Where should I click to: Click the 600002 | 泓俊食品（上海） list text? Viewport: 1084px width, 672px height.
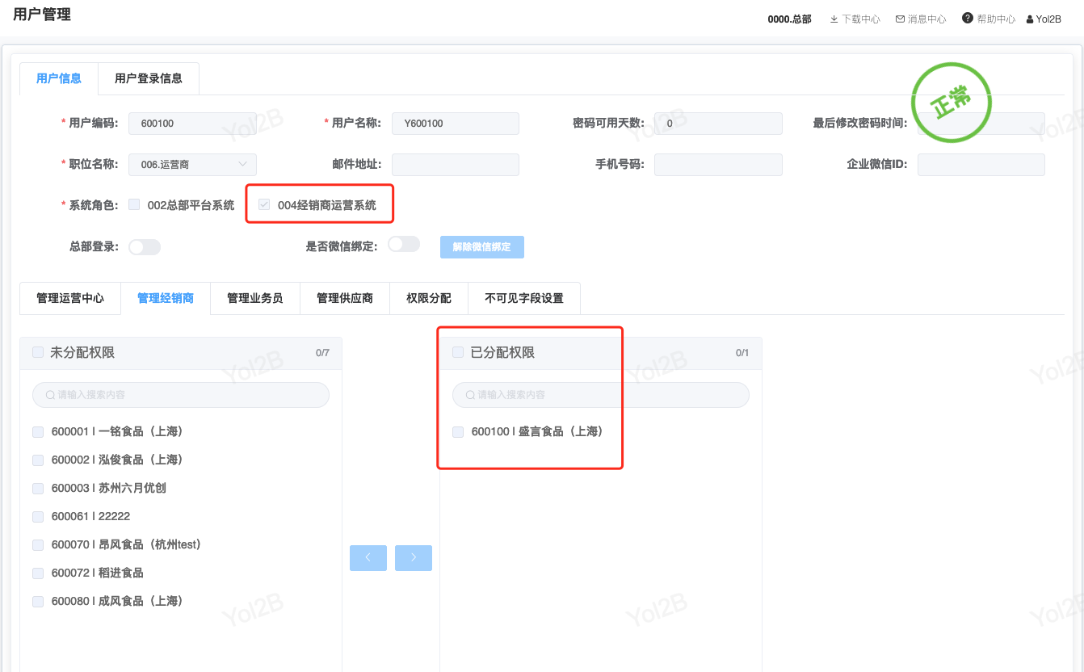pyautogui.click(x=119, y=460)
